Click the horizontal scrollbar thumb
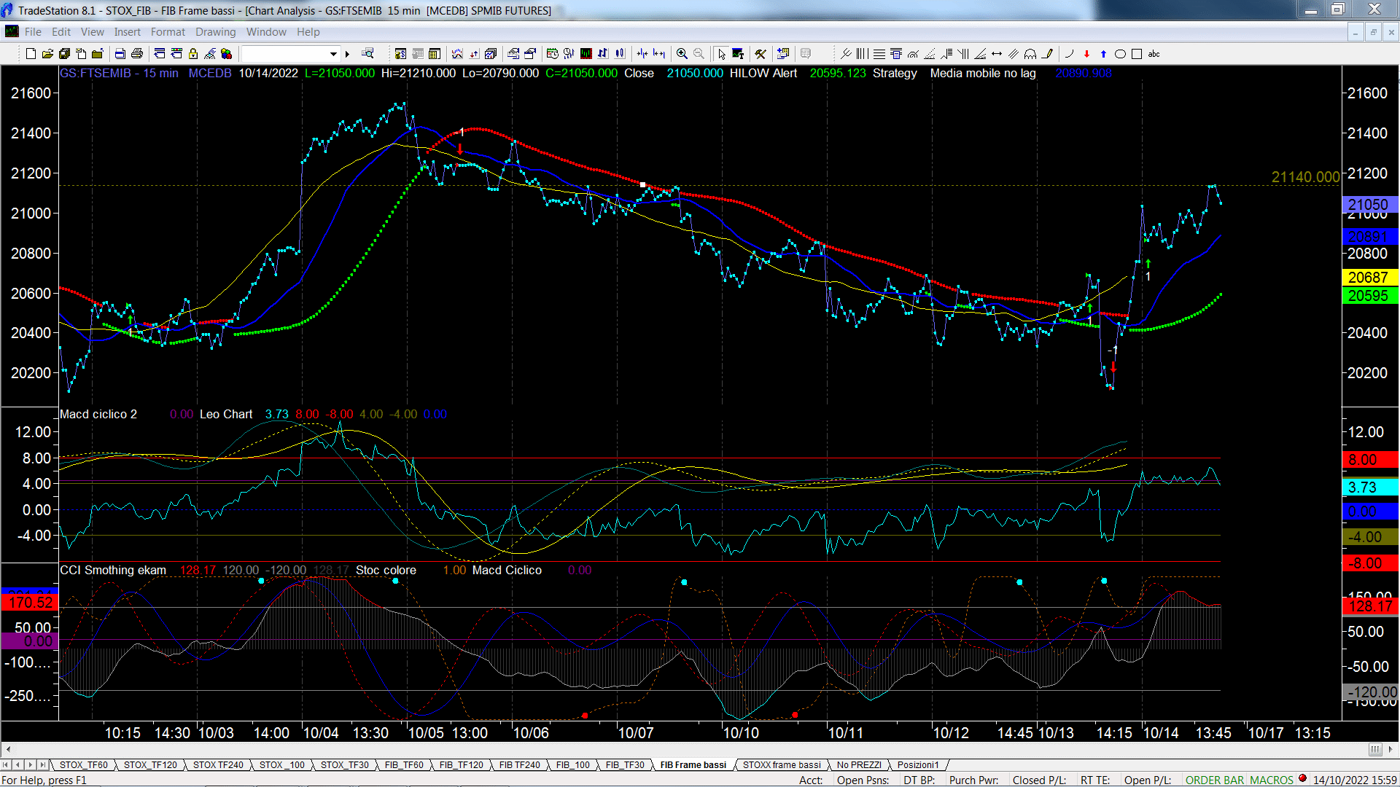This screenshot has width=1400, height=787. [x=1375, y=749]
